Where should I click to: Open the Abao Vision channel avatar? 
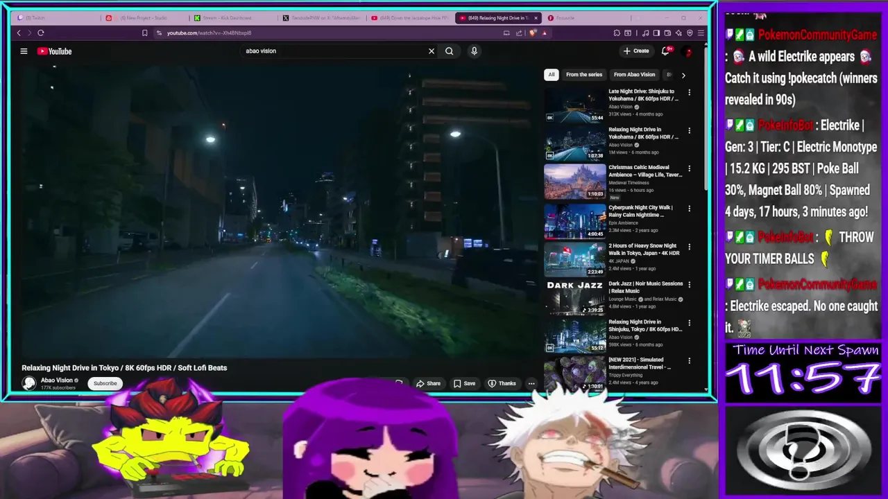pos(29,383)
